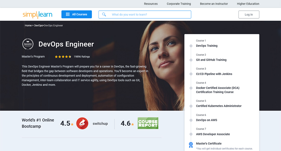Open AWS Developer Associate course

(x=213, y=134)
